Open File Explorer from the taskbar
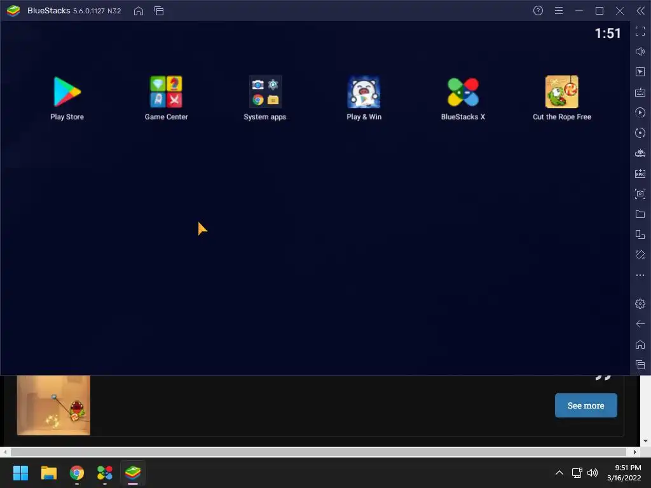Image resolution: width=651 pixels, height=488 pixels. tap(48, 473)
